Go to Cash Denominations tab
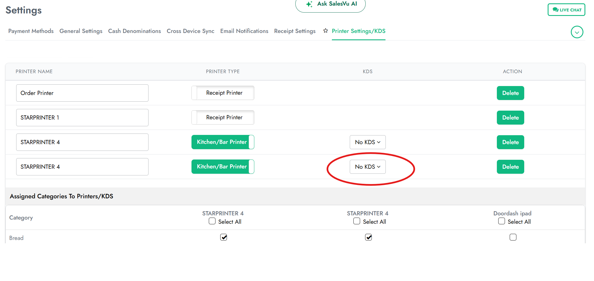 tap(135, 31)
